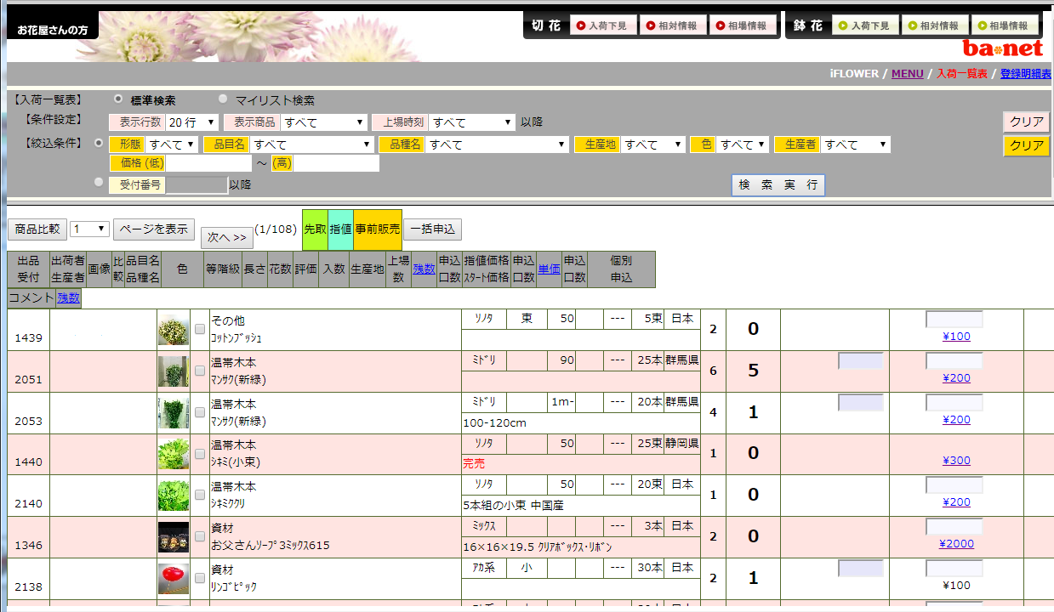Open the red apple pick thumbnail
This screenshot has width=1054, height=612.
tap(174, 579)
